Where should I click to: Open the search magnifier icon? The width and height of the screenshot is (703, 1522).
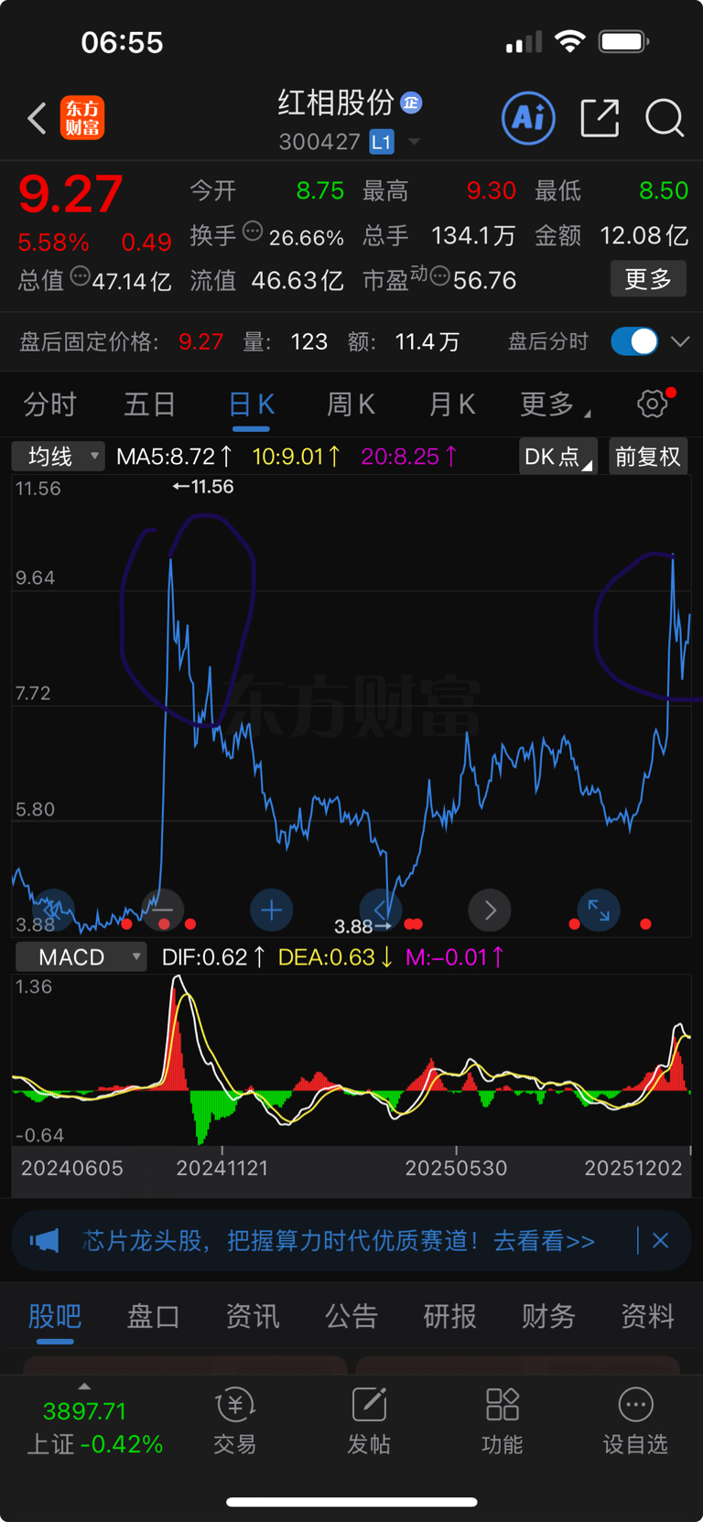[665, 118]
